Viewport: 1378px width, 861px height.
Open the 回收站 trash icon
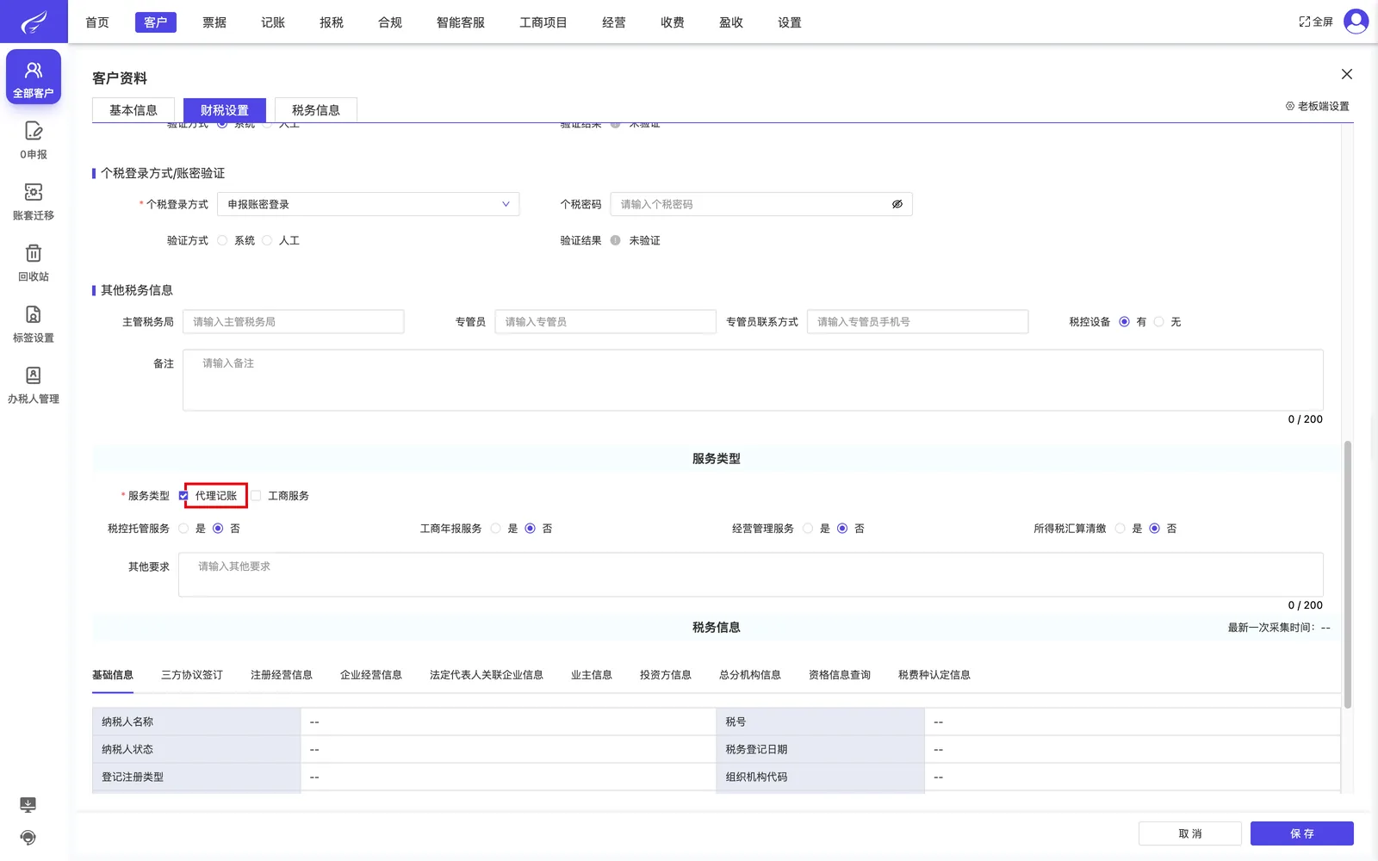point(34,263)
